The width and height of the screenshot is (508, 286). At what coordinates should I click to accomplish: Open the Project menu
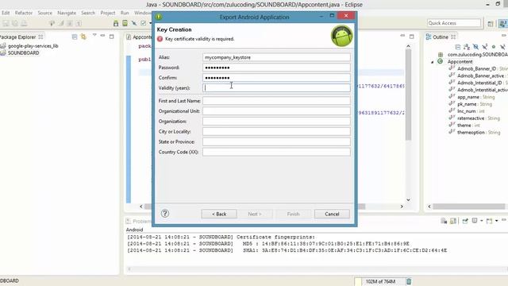click(x=108, y=13)
